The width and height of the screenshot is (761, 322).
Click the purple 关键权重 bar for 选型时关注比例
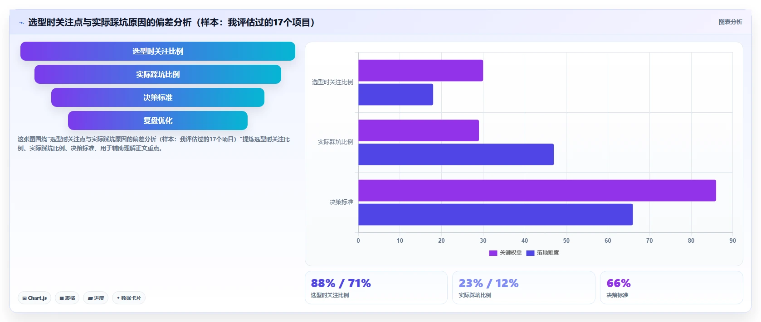(x=420, y=71)
